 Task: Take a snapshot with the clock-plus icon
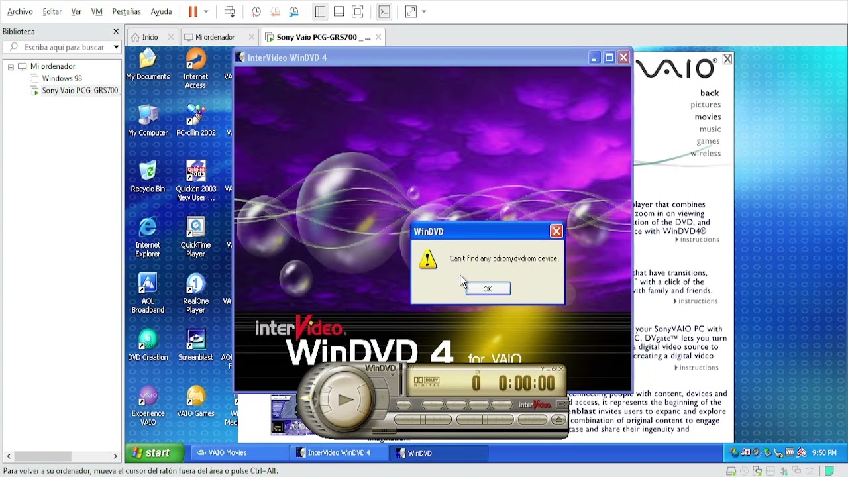(256, 11)
